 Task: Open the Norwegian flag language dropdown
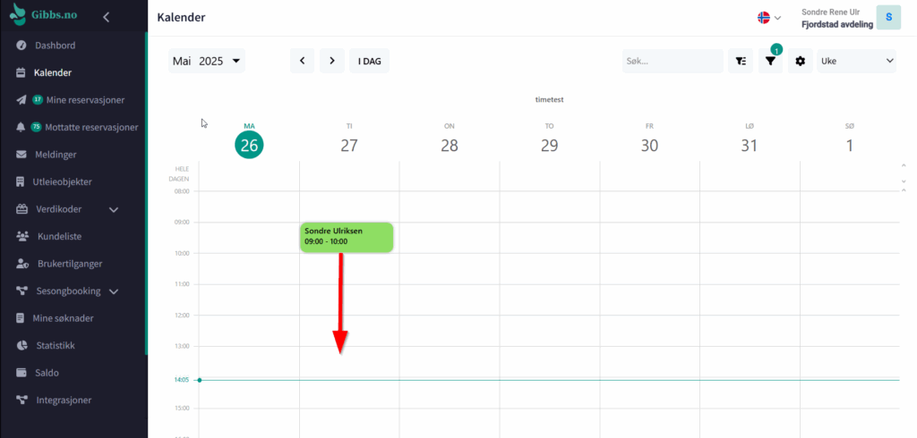click(x=769, y=17)
